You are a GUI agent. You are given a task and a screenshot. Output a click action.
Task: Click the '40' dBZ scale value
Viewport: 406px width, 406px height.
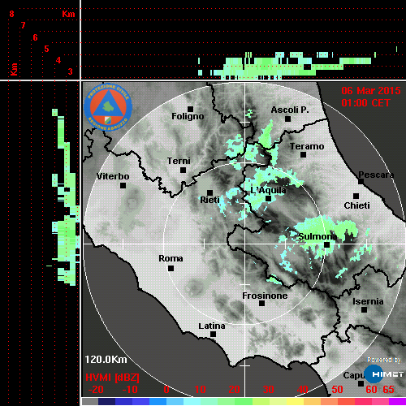click(x=303, y=390)
